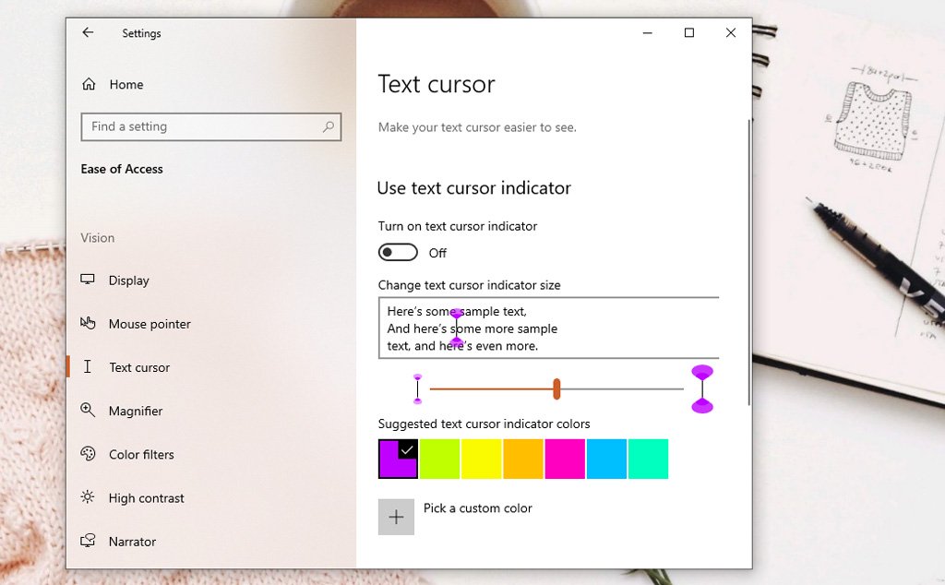Select the lime green color swatch
This screenshot has height=585, width=945.
(440, 459)
